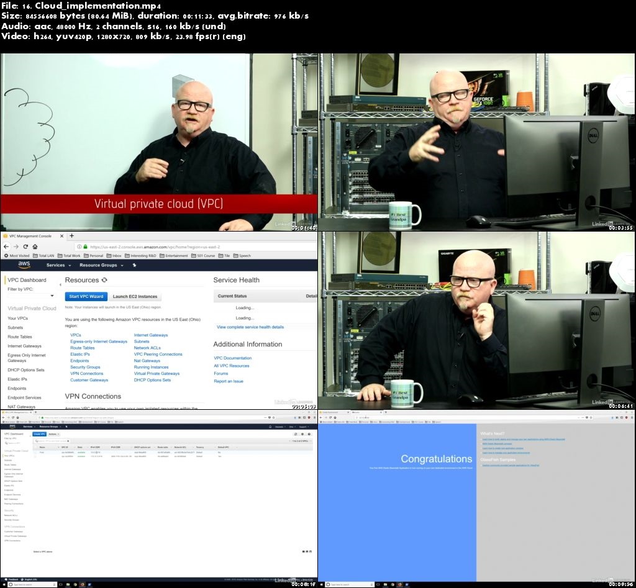Screen dimensions: 636x588
Task: Open the Speech bookmark folder in Dashboard frame
Action: coord(242,256)
